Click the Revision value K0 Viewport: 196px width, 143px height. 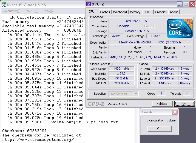(x=185, y=52)
